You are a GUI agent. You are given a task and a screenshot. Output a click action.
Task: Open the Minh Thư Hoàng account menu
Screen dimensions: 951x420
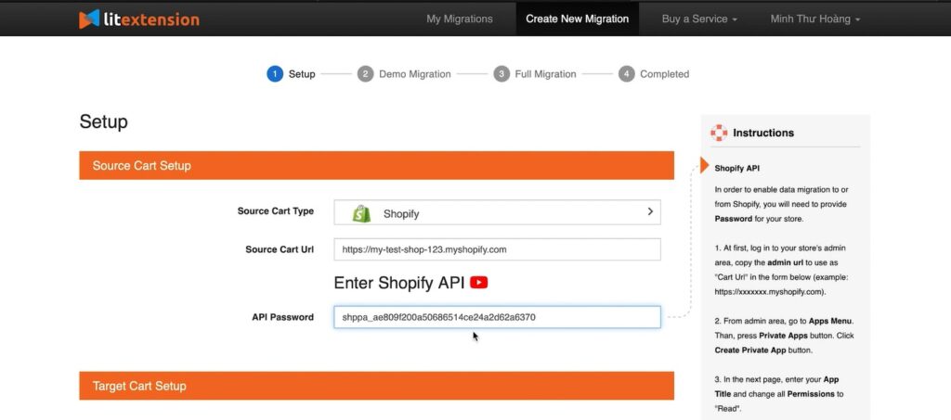coord(815,19)
